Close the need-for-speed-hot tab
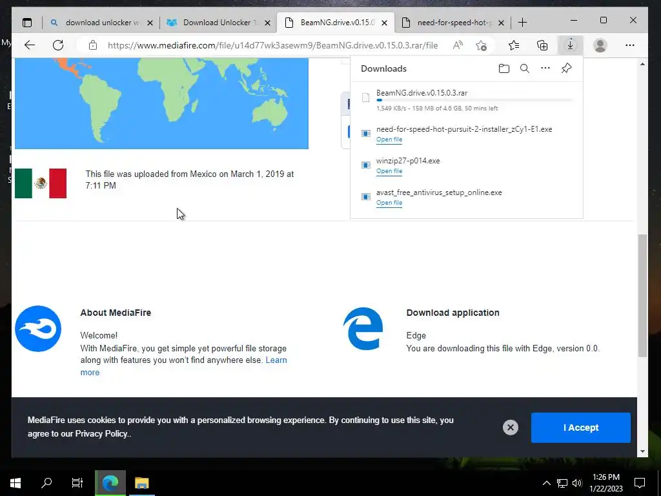This screenshot has height=496, width=661. pyautogui.click(x=501, y=23)
